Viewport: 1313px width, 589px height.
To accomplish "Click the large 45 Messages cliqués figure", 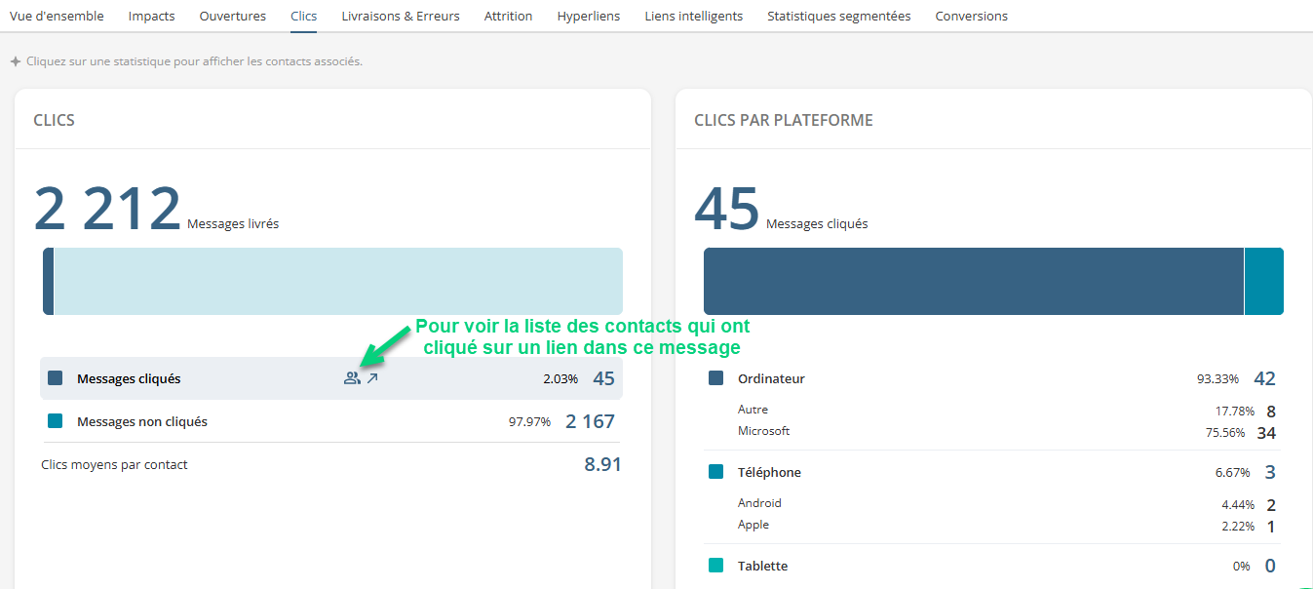I will point(726,209).
